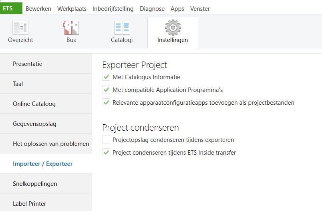The height and width of the screenshot is (211, 322).
Task: Select Presentatie in settings sidebar
Action: pyautogui.click(x=28, y=64)
